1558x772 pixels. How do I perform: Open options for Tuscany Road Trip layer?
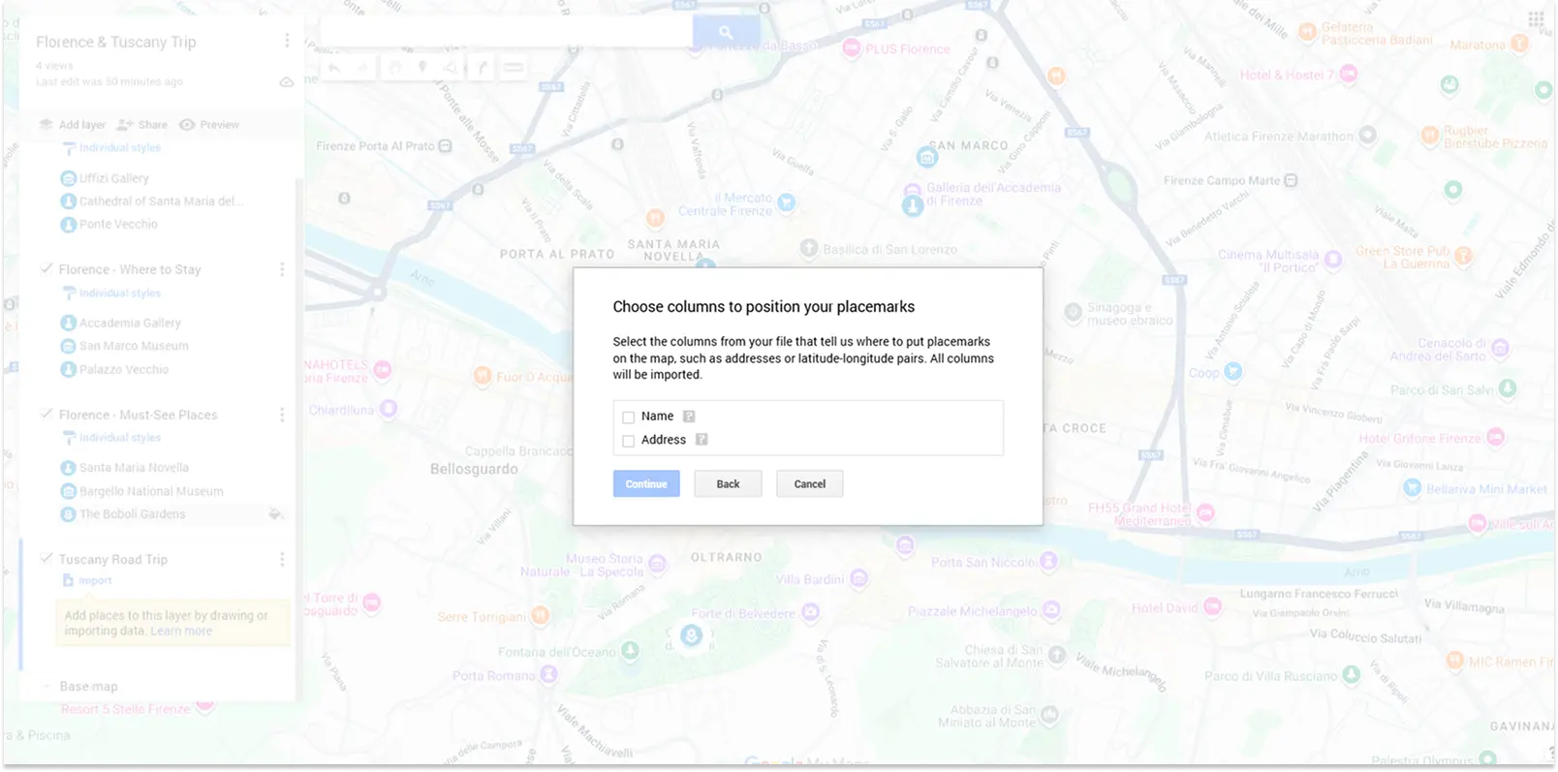tap(282, 560)
